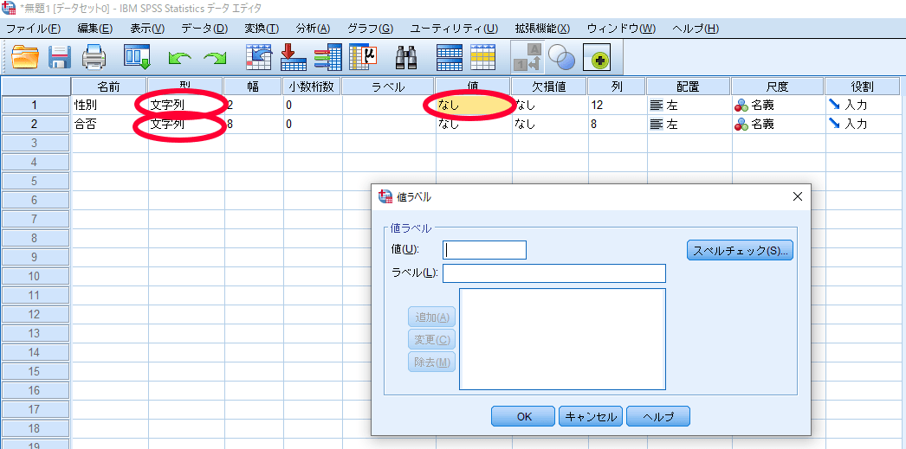
Task: Click the 列 cell showing 12
Action: (617, 105)
